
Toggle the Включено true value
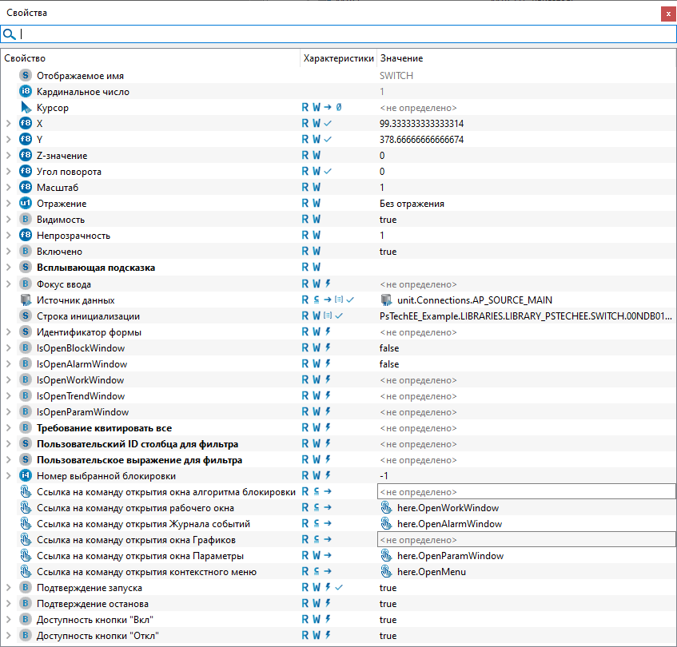388,252
